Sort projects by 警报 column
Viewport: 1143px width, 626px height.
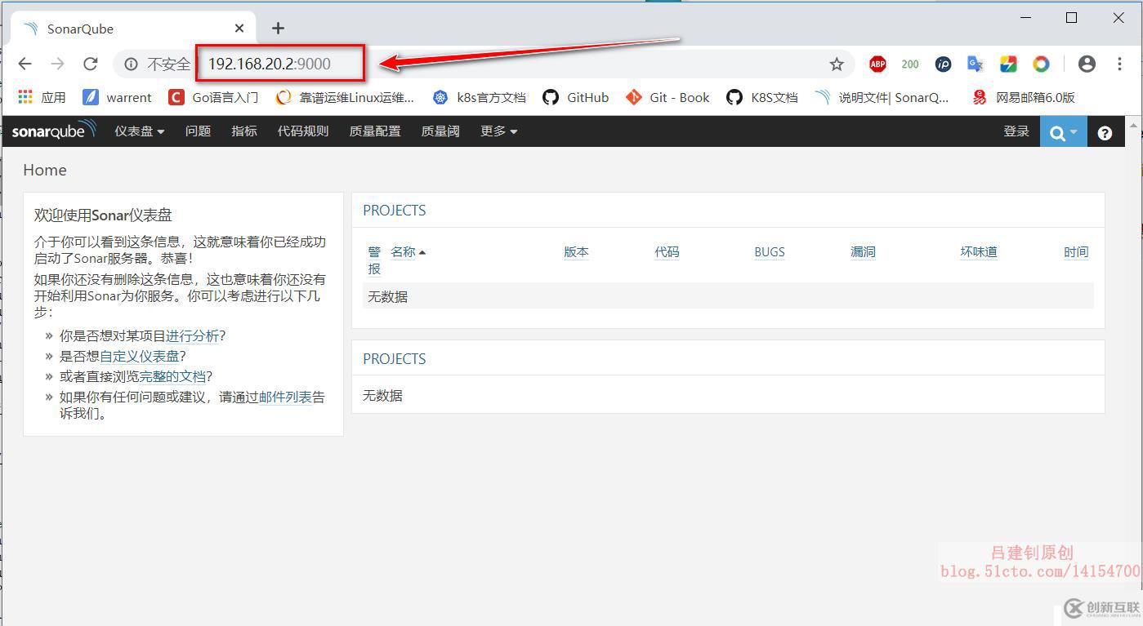[x=374, y=260]
